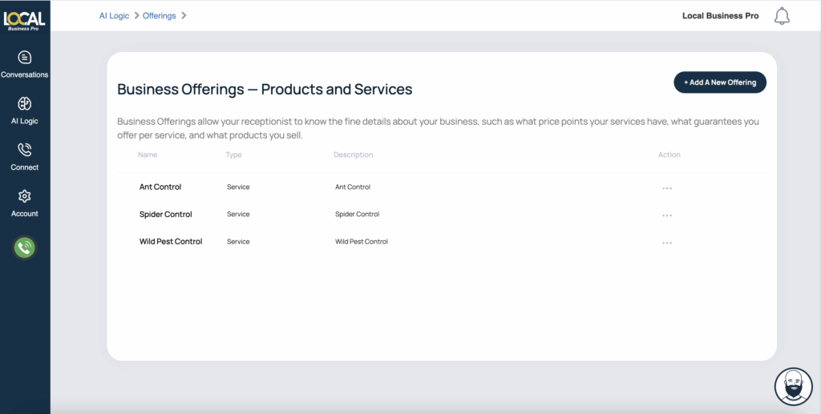Select the AI Logic brain icon
This screenshot has width=821, height=414.
coord(25,103)
